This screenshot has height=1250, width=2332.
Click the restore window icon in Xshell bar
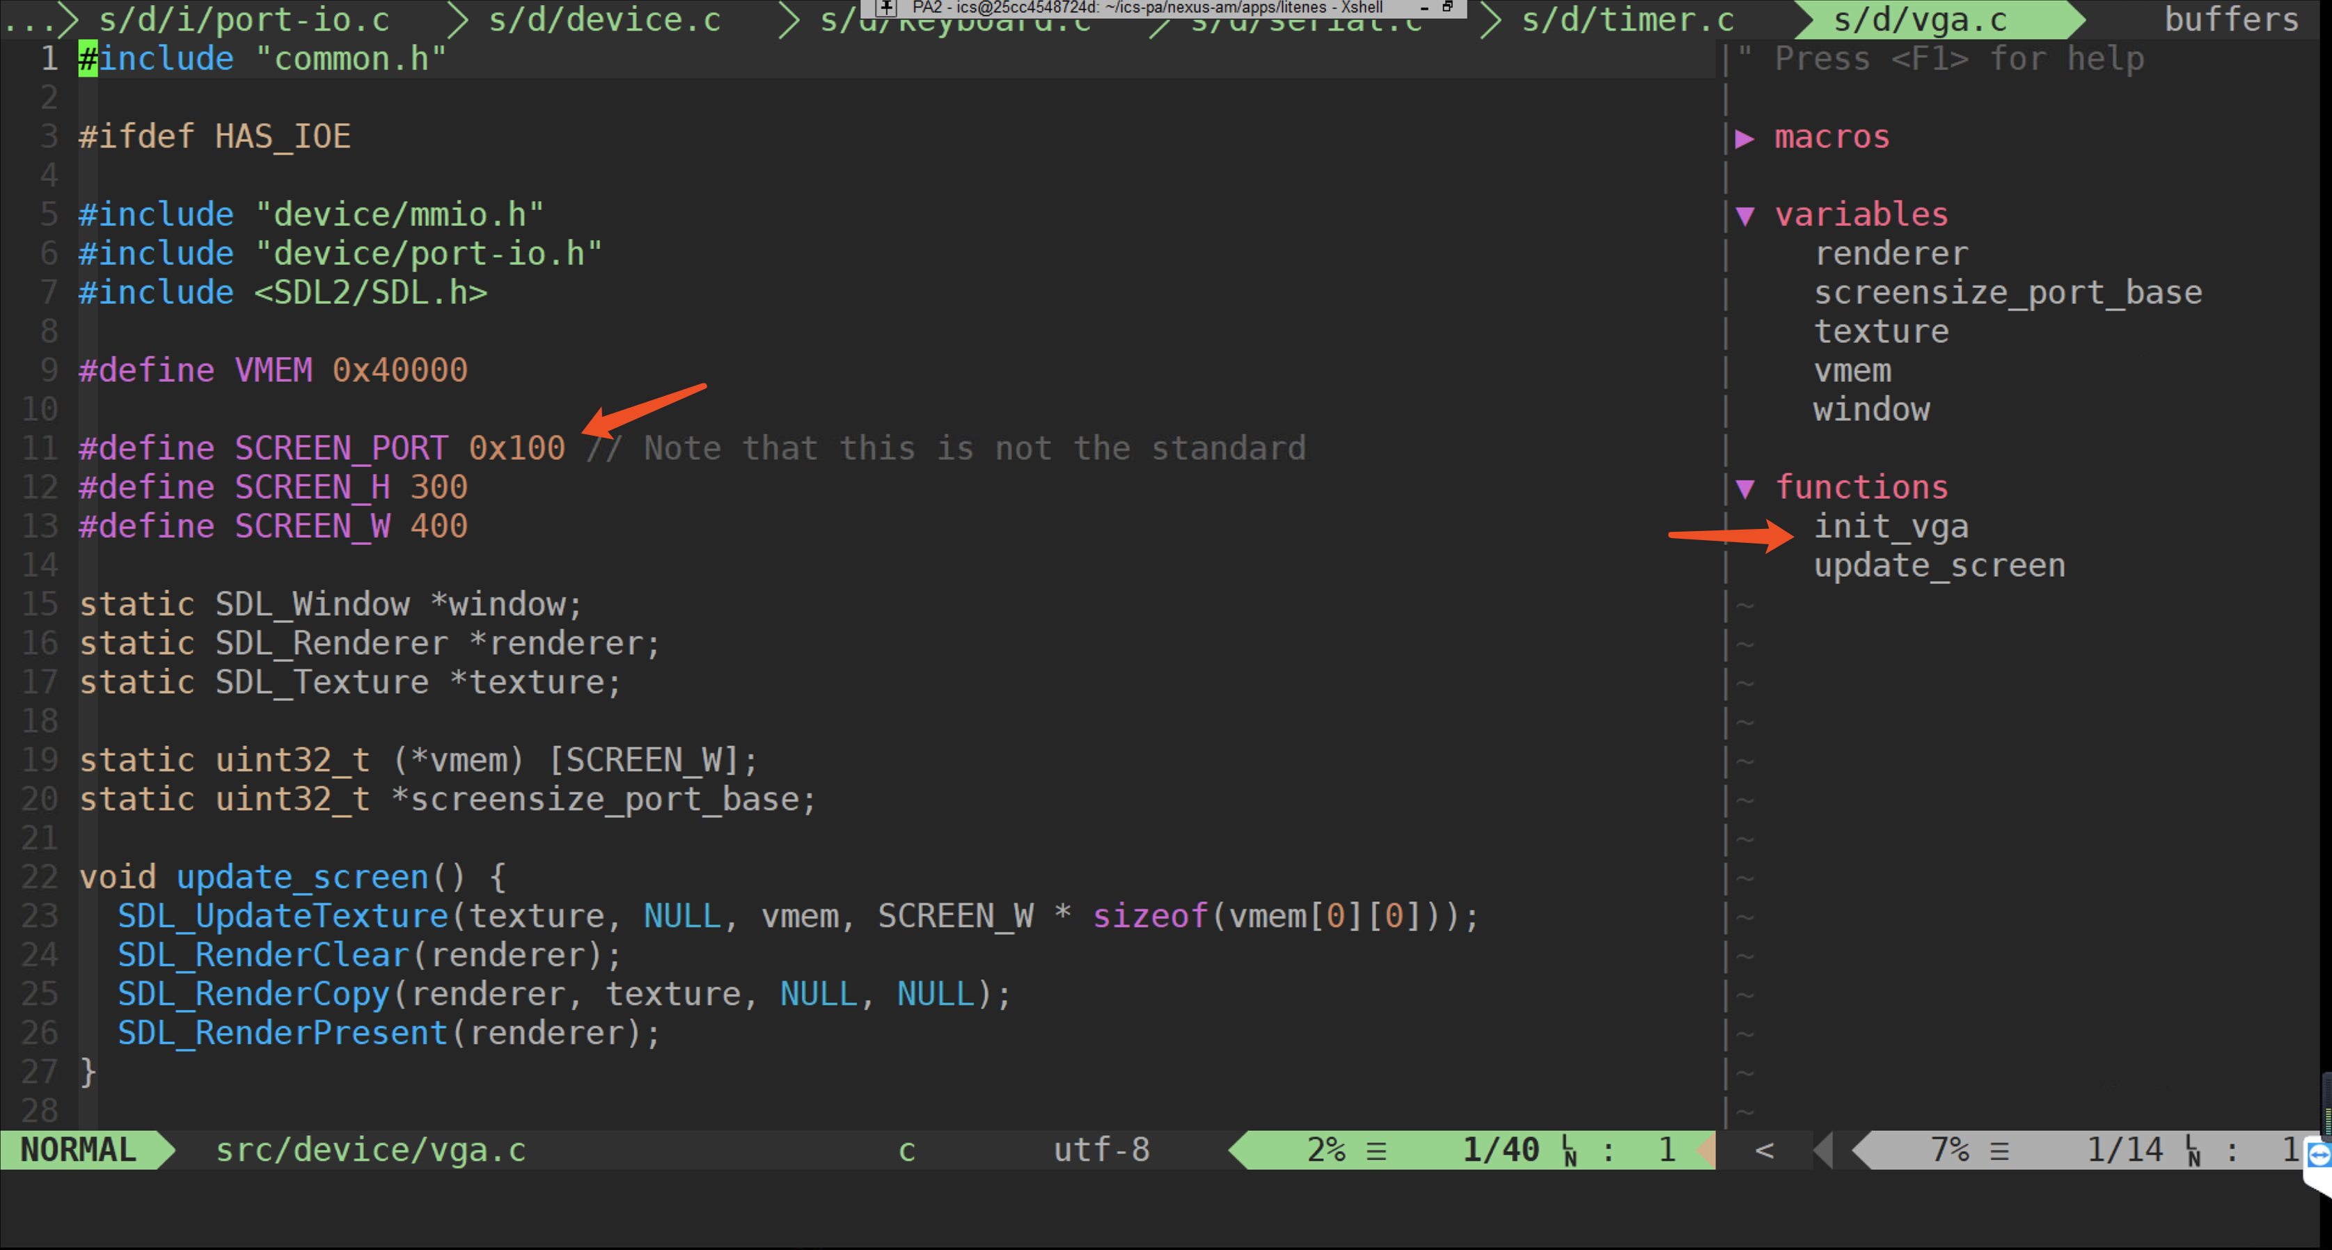(x=1447, y=7)
